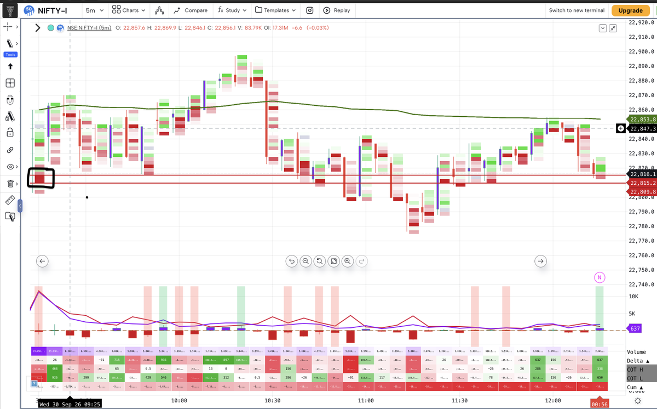This screenshot has width=657, height=409.
Task: Click the trash delete drawings icon
Action: tap(10, 183)
